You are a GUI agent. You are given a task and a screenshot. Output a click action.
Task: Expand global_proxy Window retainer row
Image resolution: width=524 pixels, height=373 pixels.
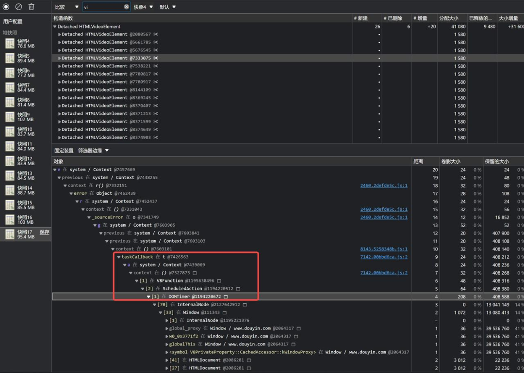(167, 328)
